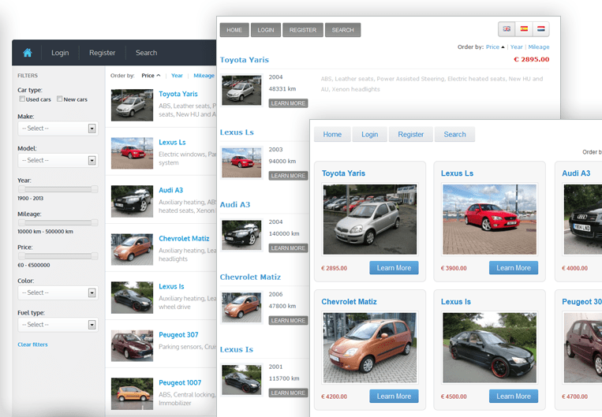
Task: Click Toyota Yaris photo on front card
Action: (370, 219)
